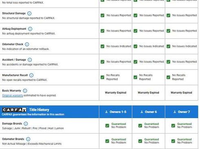
Task: Click the 'Accident / Damage' row label
Action: [x=14, y=60]
